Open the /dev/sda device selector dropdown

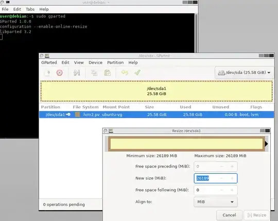(245, 73)
